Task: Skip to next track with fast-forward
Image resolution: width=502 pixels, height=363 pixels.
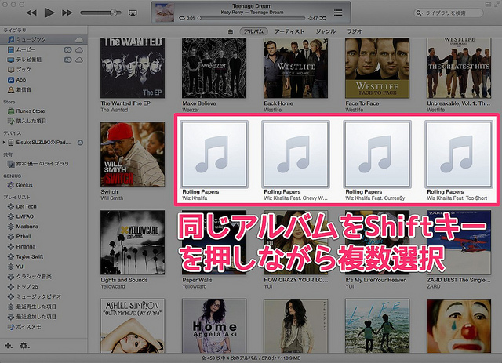Action: click(67, 13)
